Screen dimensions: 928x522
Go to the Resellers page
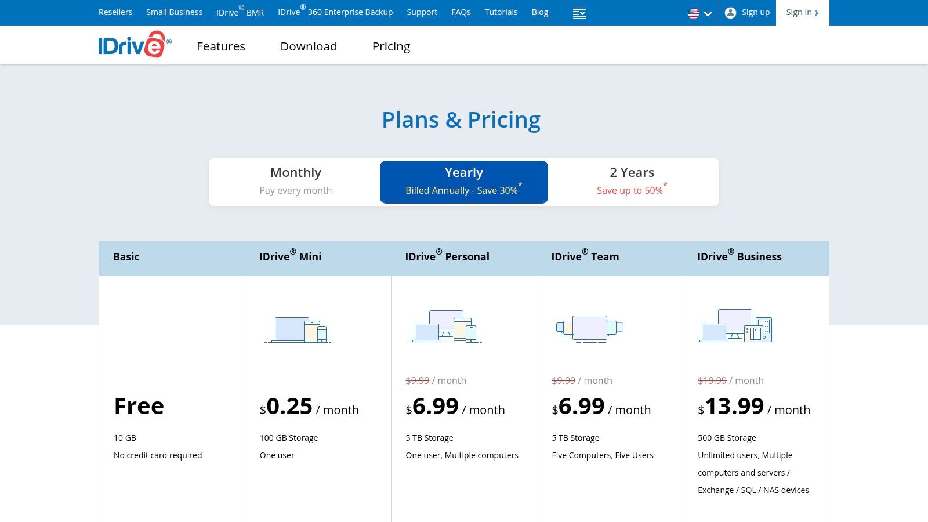[115, 12]
